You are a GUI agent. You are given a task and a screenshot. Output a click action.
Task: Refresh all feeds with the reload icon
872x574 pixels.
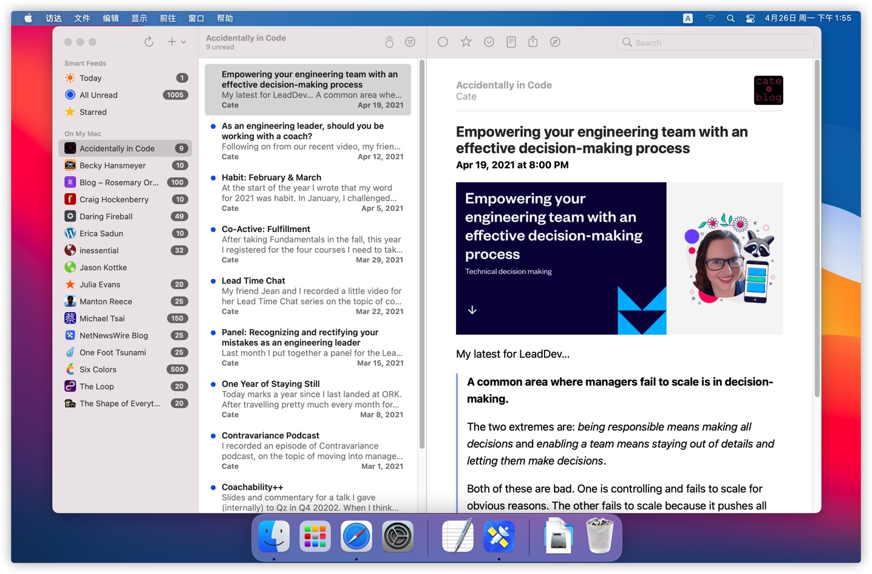(149, 42)
